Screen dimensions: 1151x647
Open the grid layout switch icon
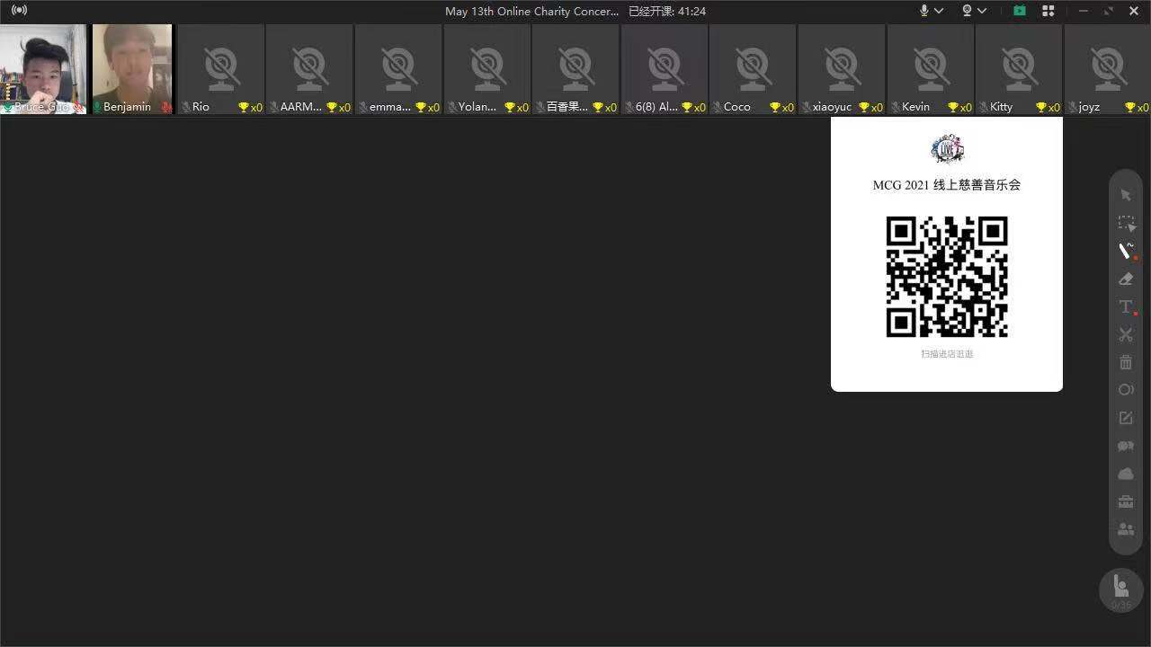coord(1048,11)
